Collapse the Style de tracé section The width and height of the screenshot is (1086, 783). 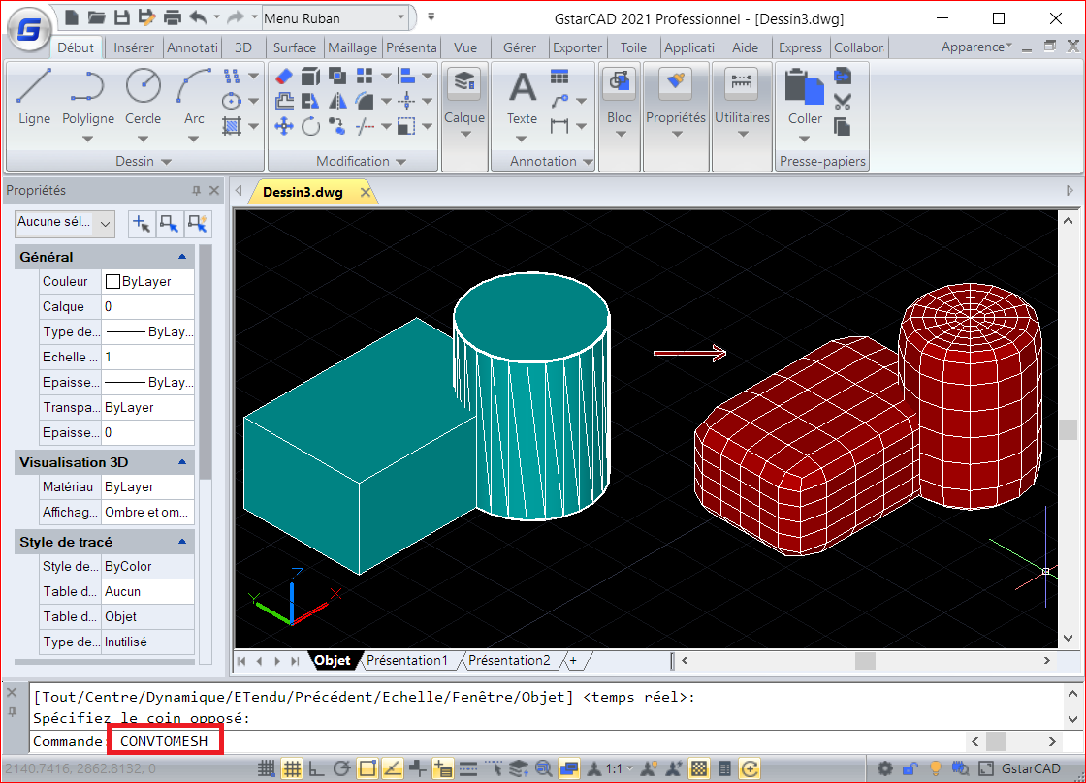point(182,542)
